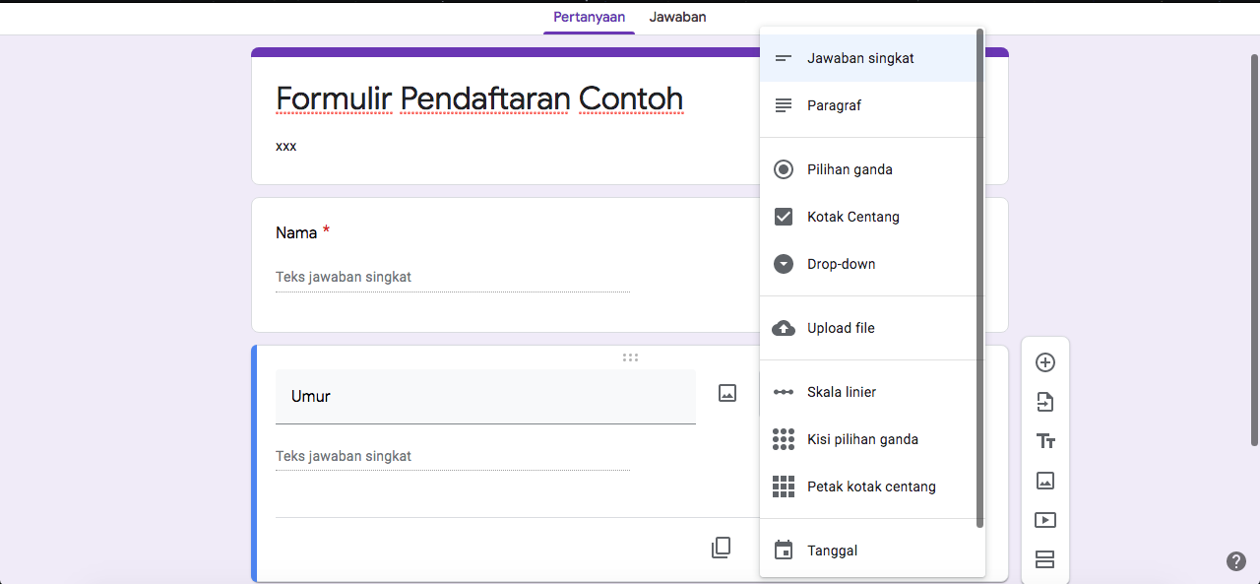
Task: Pick Pilihan ganda question type
Action: 850,169
